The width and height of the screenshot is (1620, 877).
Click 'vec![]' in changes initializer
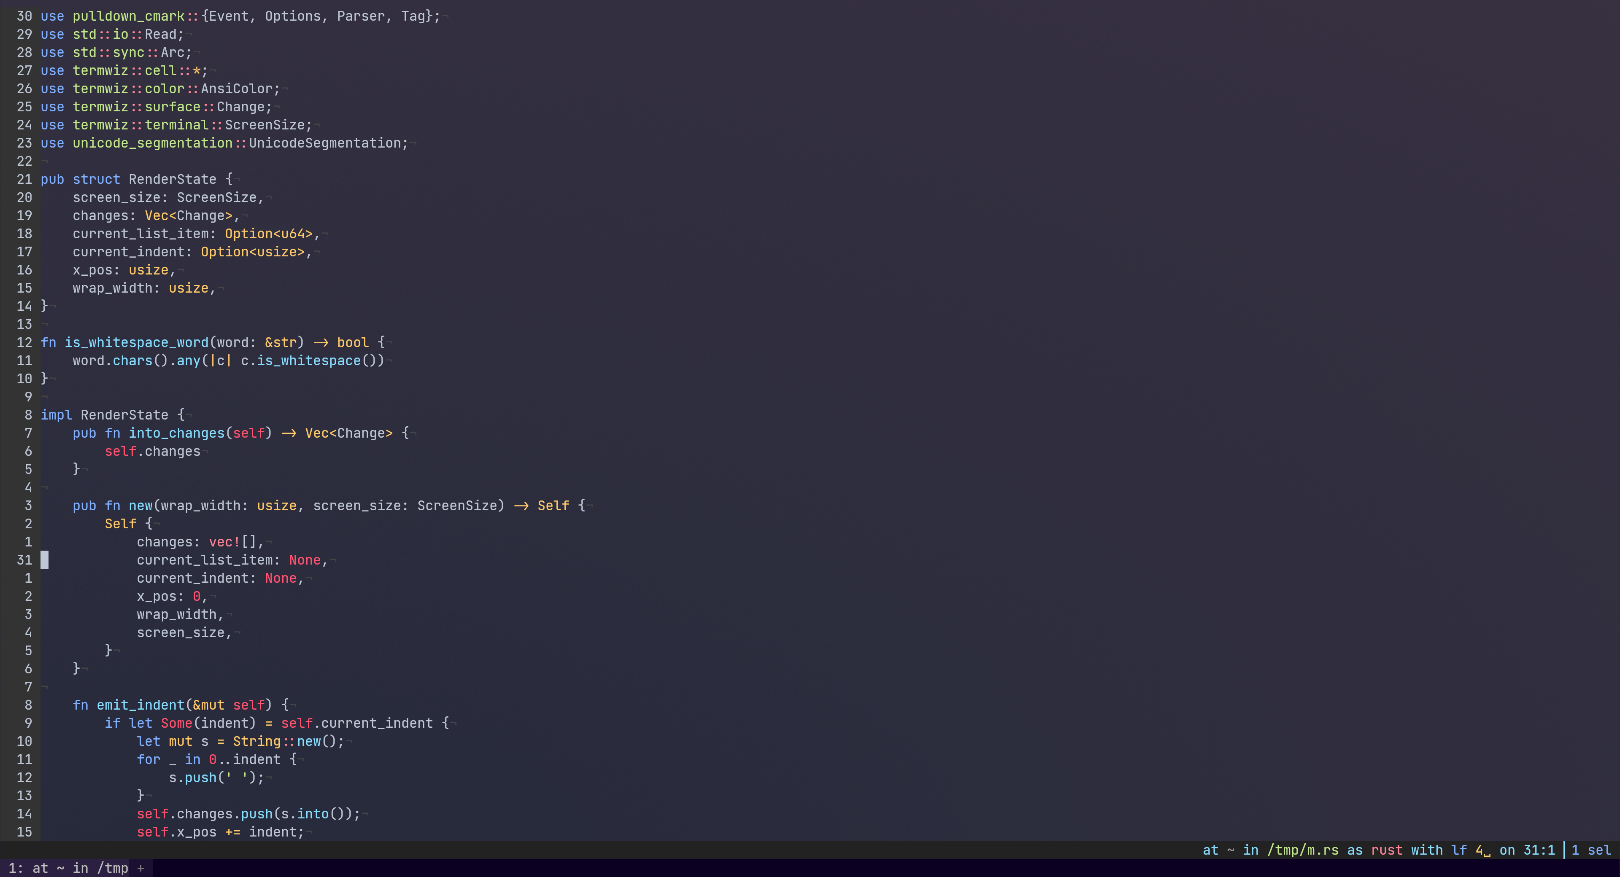(x=233, y=542)
